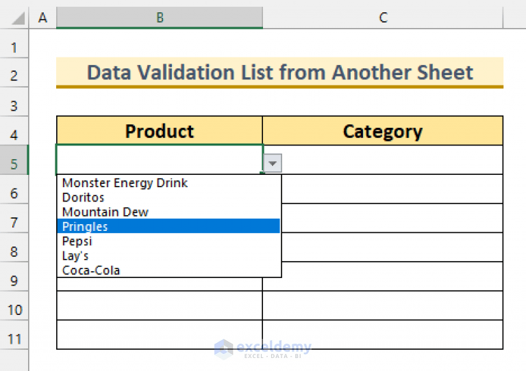Click Category cell in row 10

[x=383, y=305]
